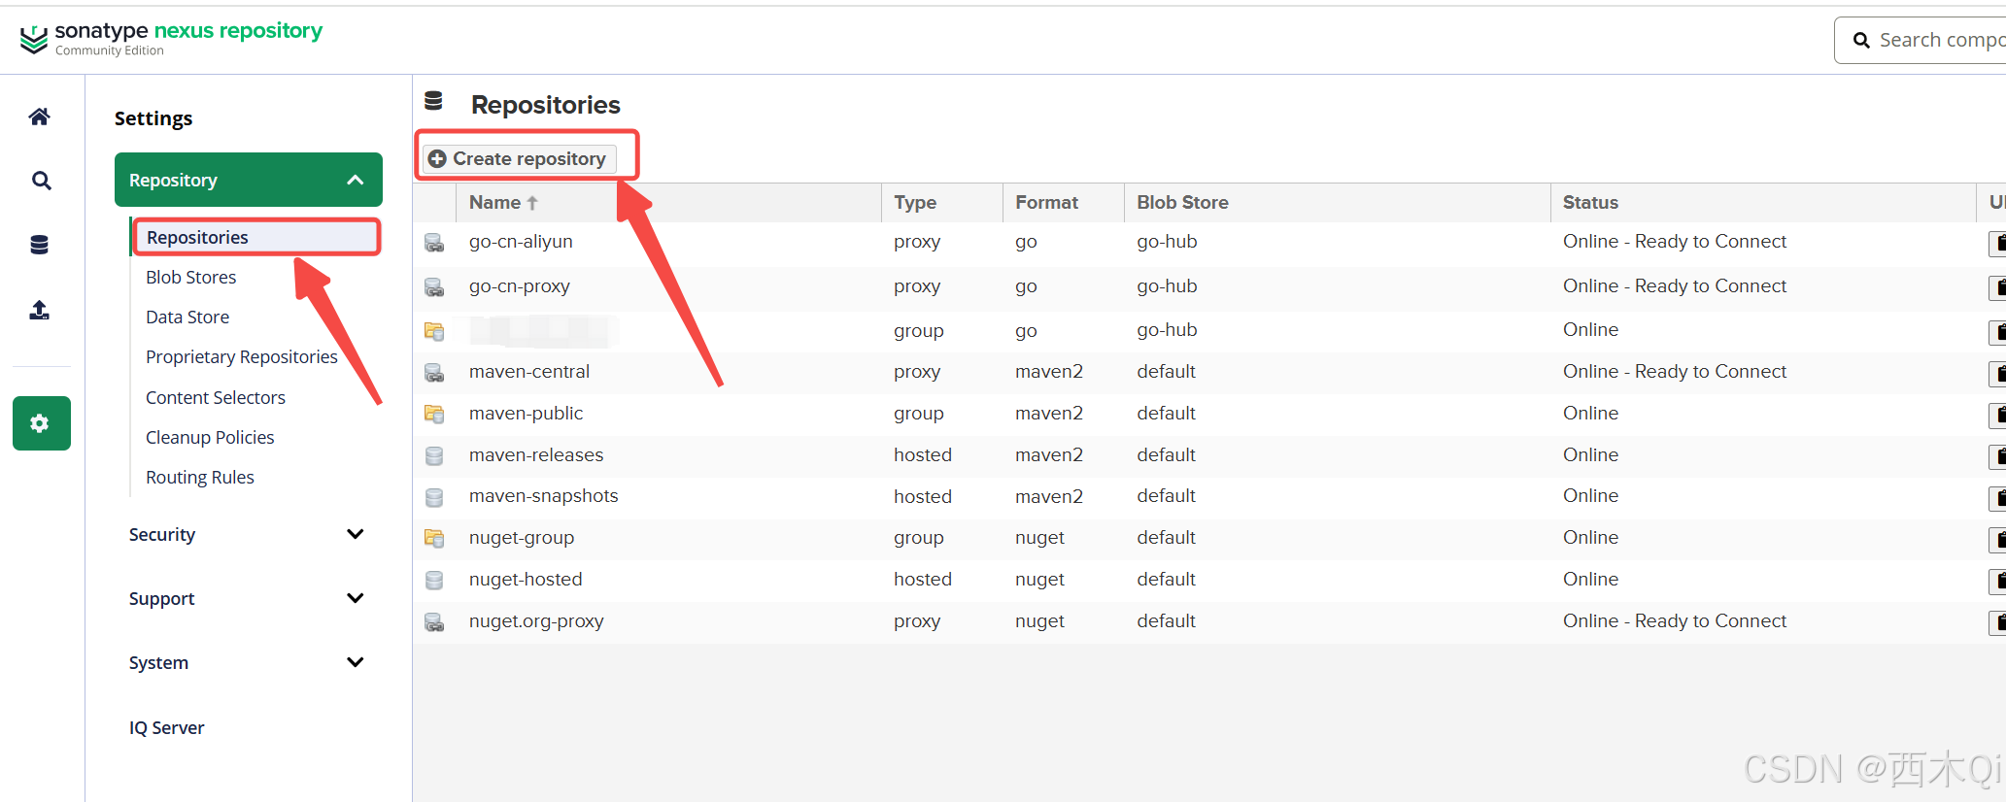This screenshot has width=2006, height=802.
Task: Click the search magnifier icon in sidebar
Action: 41,181
